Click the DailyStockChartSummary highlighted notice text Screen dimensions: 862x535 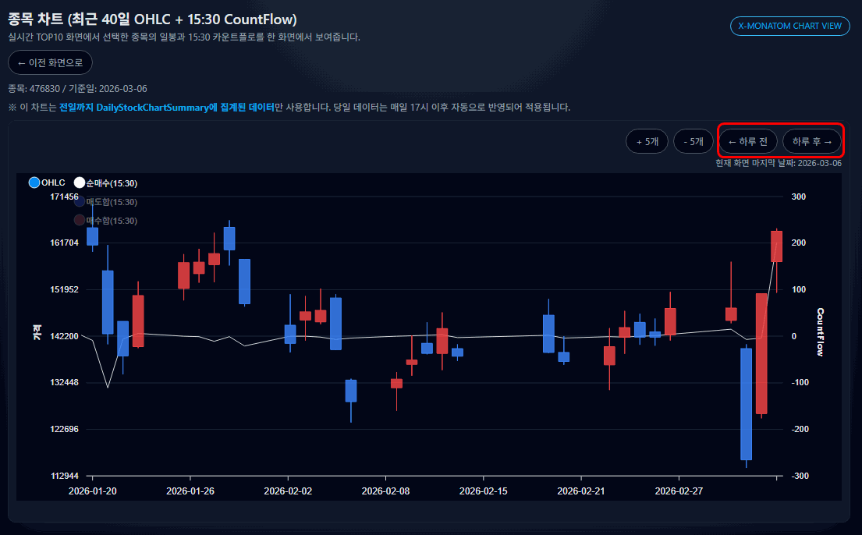[167, 107]
